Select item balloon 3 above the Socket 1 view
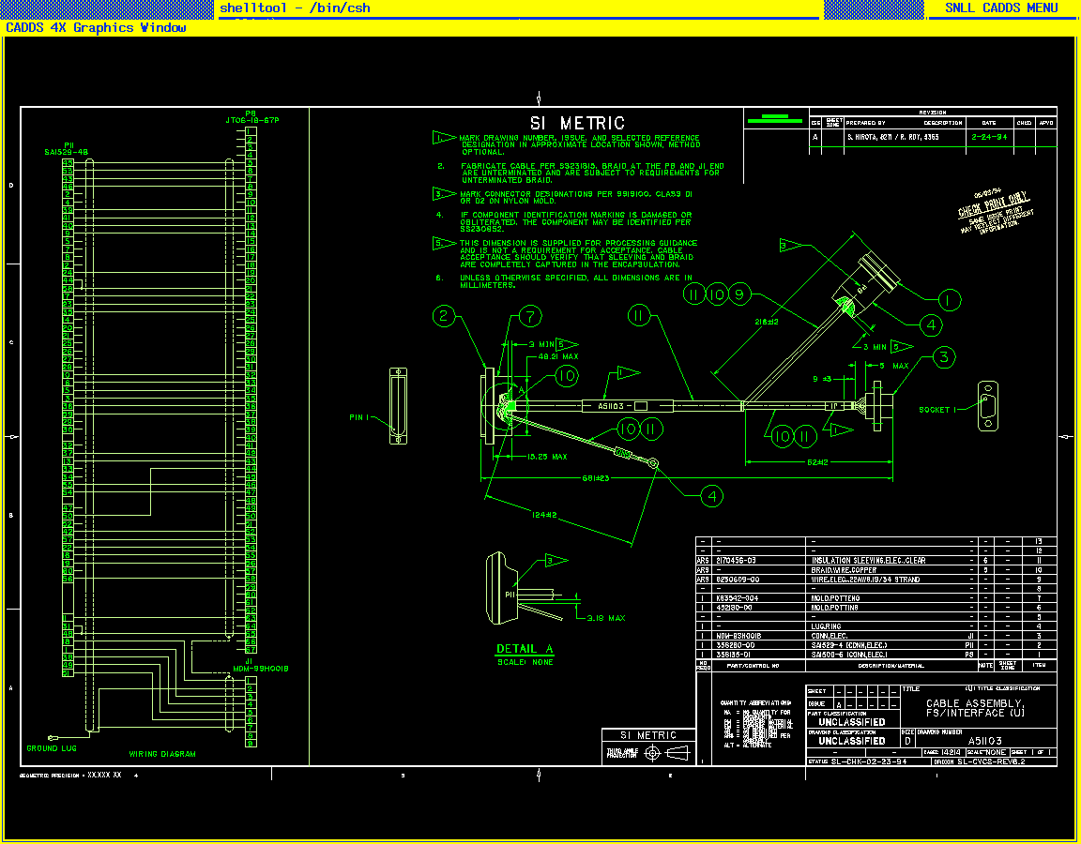 tap(944, 356)
